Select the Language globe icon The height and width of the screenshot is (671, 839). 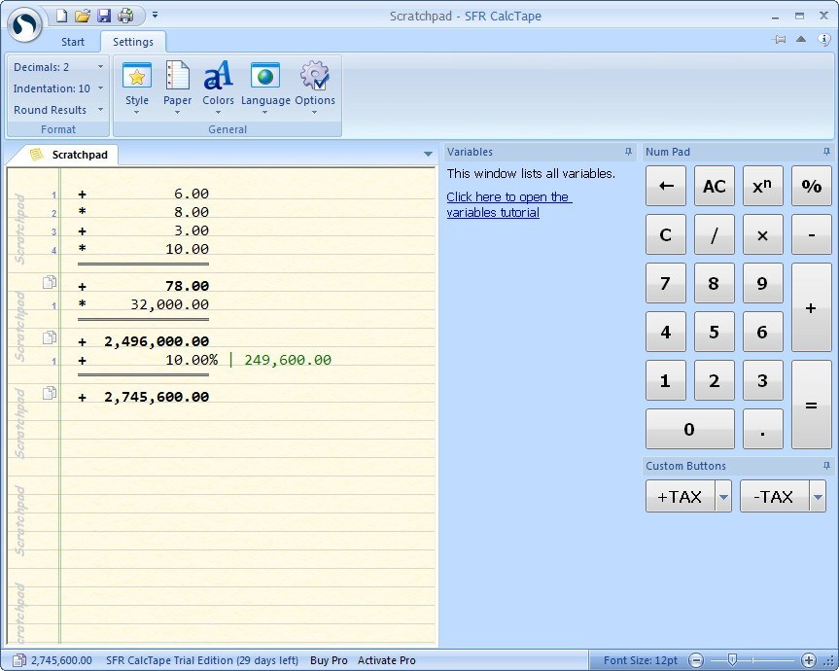[x=265, y=88]
